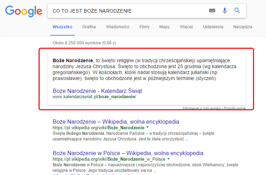The width and height of the screenshot is (266, 175).
Task: Switch to the Grafika tab
Action: [x=89, y=27]
